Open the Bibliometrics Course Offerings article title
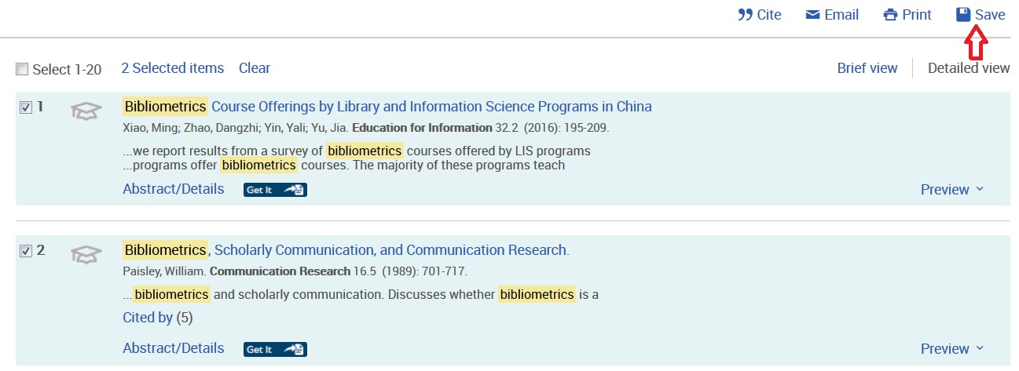The image size is (1019, 371). point(387,107)
